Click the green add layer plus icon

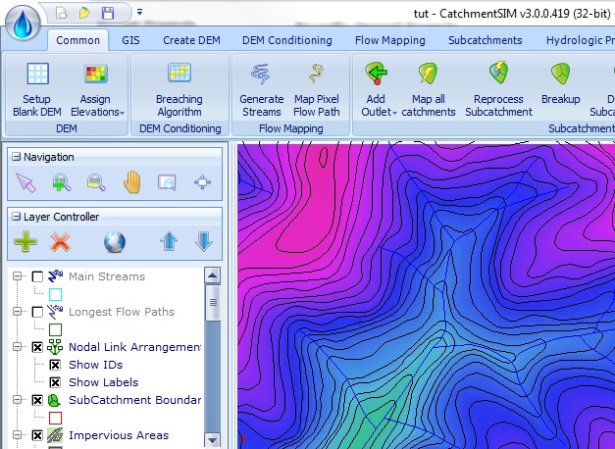coord(26,241)
